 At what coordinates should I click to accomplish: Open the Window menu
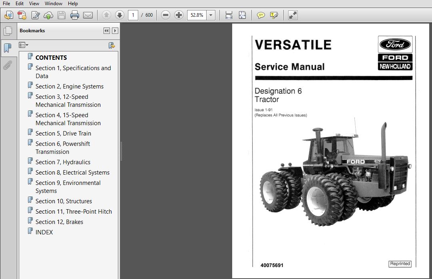click(54, 4)
